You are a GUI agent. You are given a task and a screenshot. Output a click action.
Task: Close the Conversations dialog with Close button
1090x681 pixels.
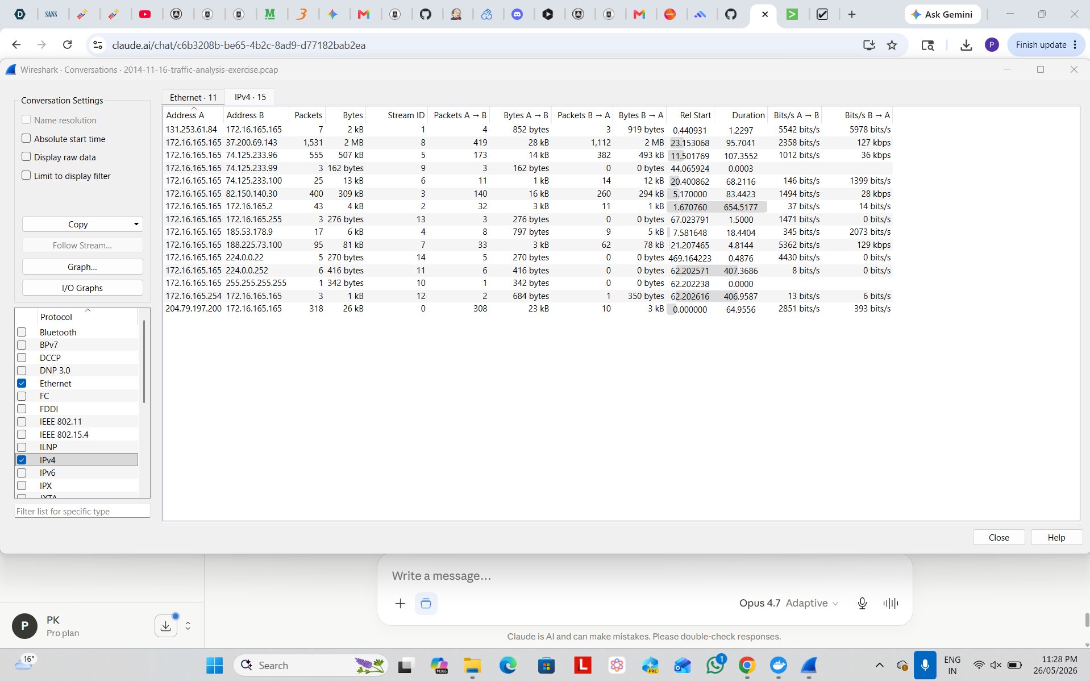click(x=999, y=537)
